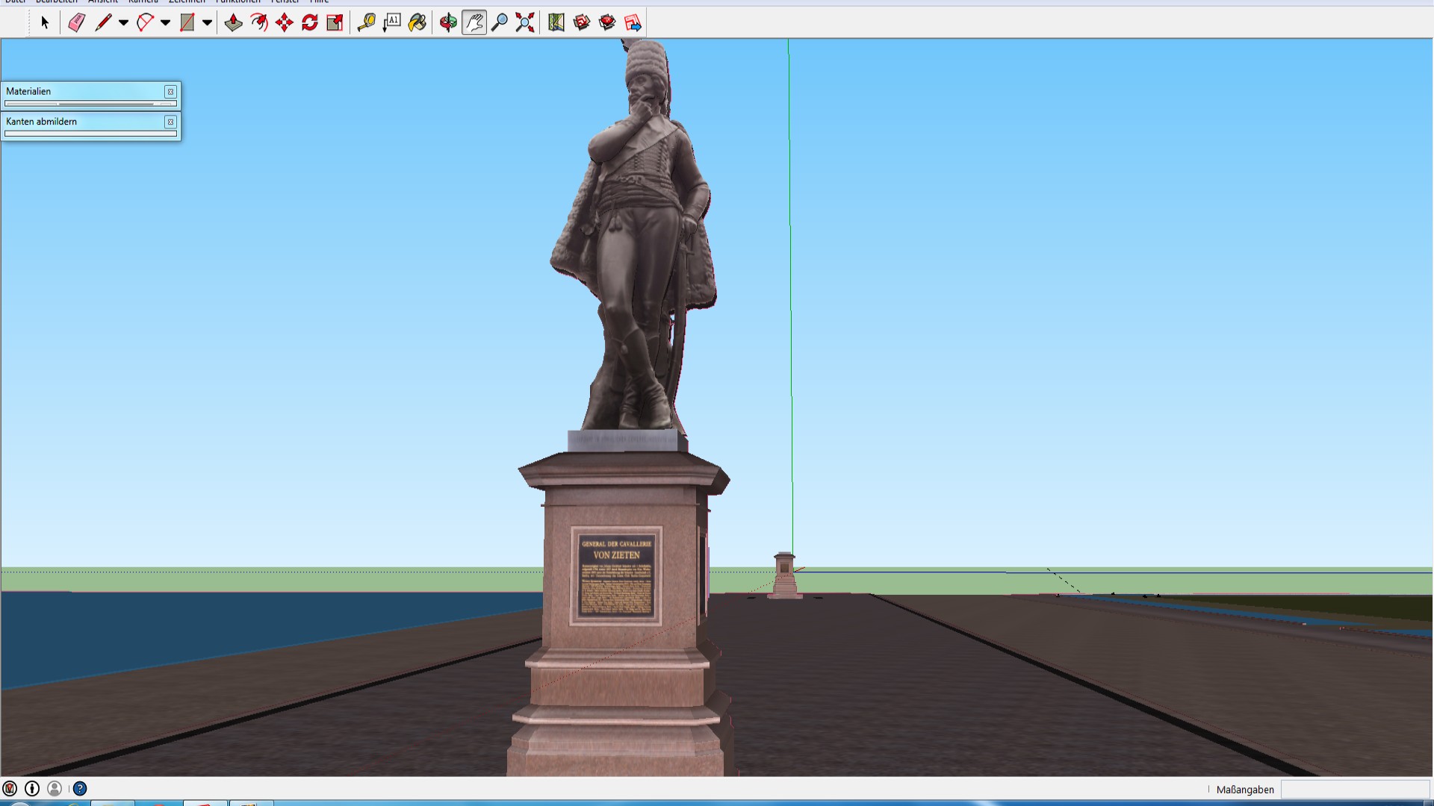Open the rectangle shape tool dropdown
Image resolution: width=1434 pixels, height=806 pixels.
[208, 22]
